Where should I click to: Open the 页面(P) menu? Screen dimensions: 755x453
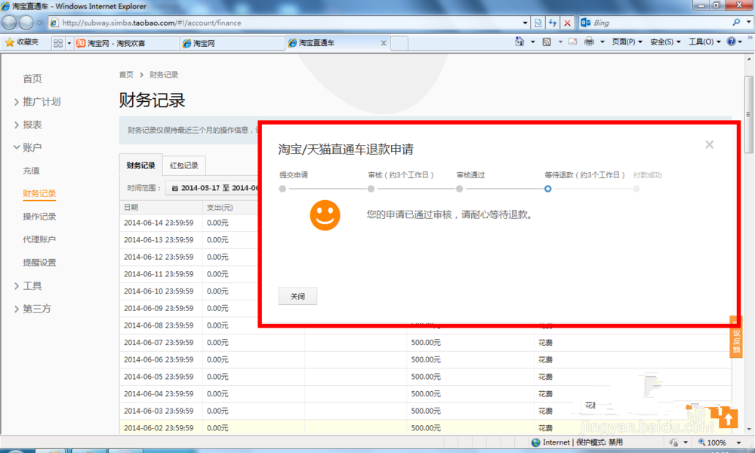coord(627,42)
